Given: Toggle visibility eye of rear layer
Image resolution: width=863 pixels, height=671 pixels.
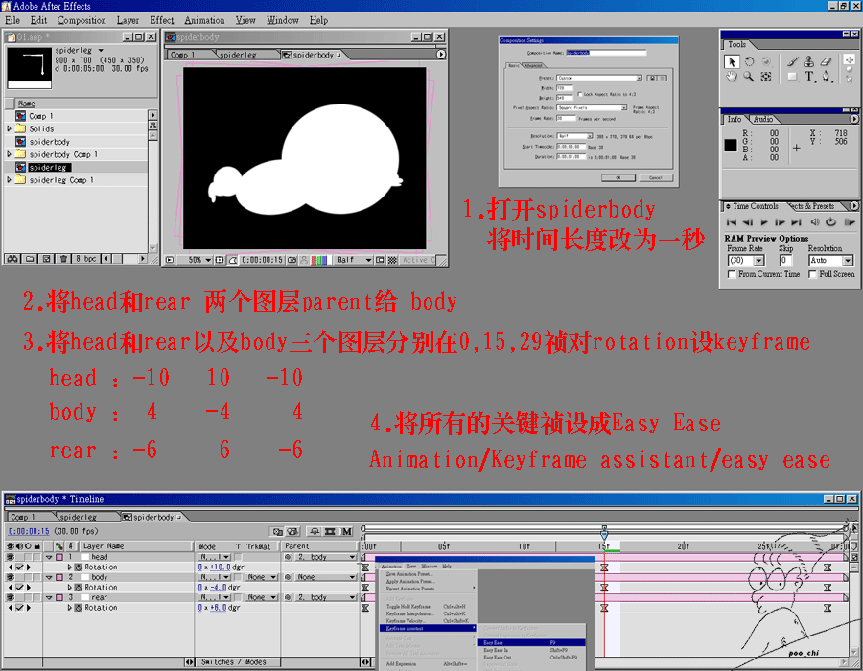Looking at the screenshot, I should (x=11, y=597).
